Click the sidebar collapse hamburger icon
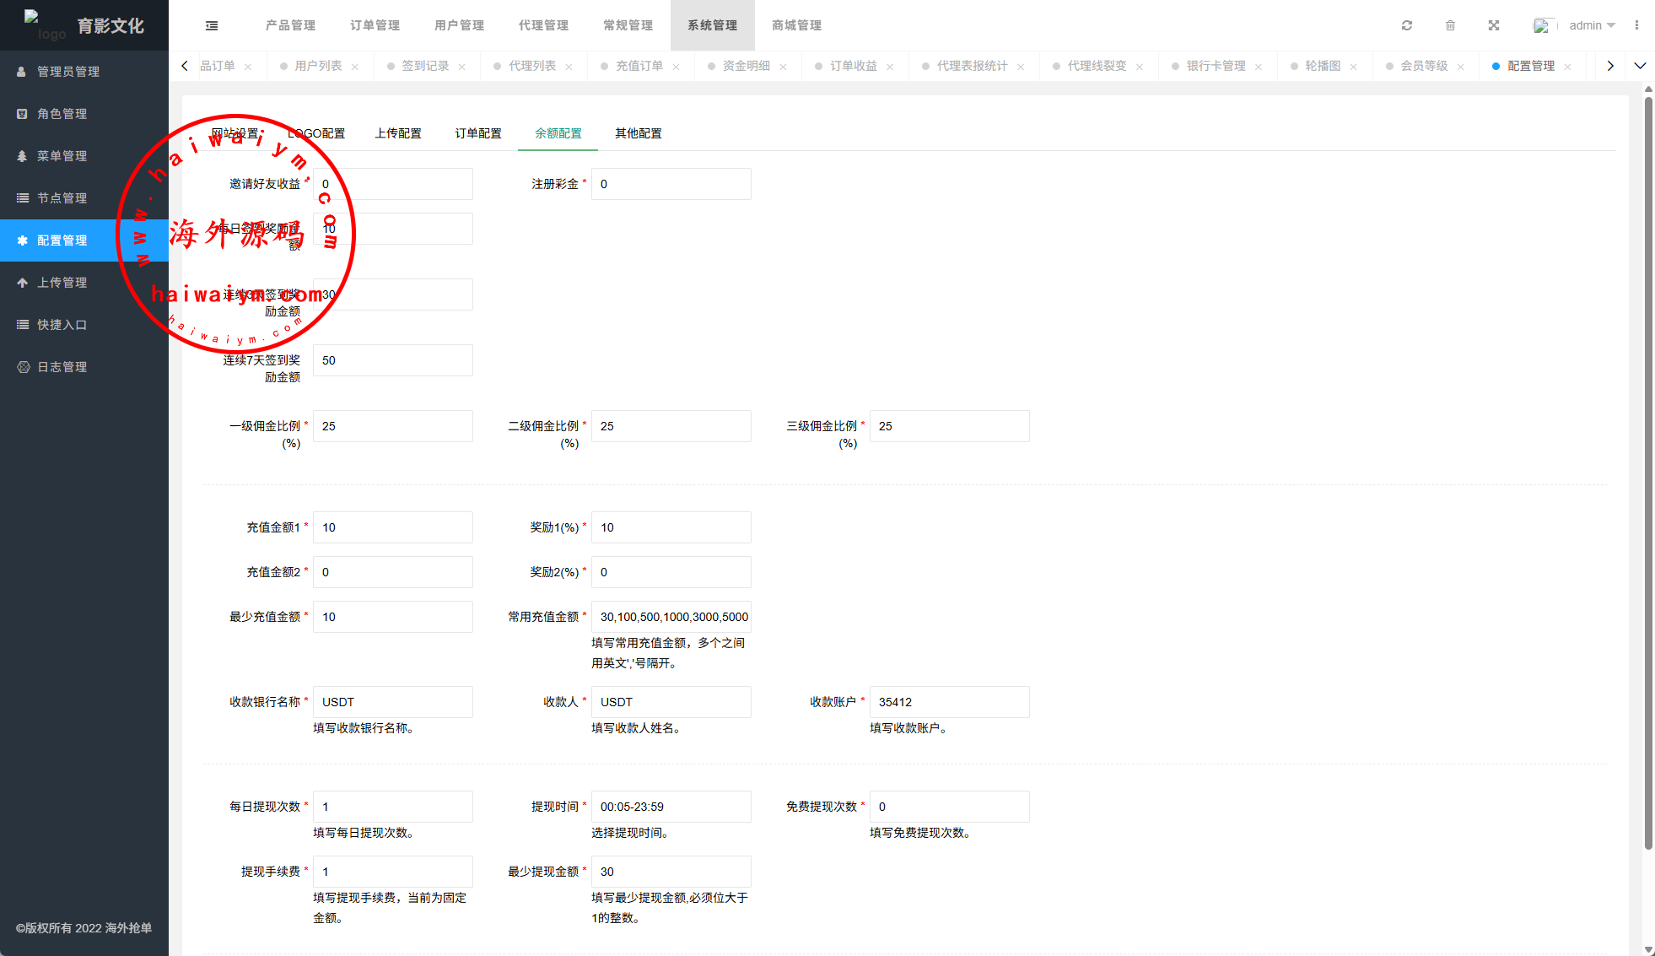Image resolution: width=1655 pixels, height=956 pixels. coord(212,25)
